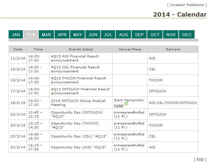This screenshot has width=224, height=162.
Task: Click the 2014 - Calendar page heading
Action: click(x=180, y=15)
